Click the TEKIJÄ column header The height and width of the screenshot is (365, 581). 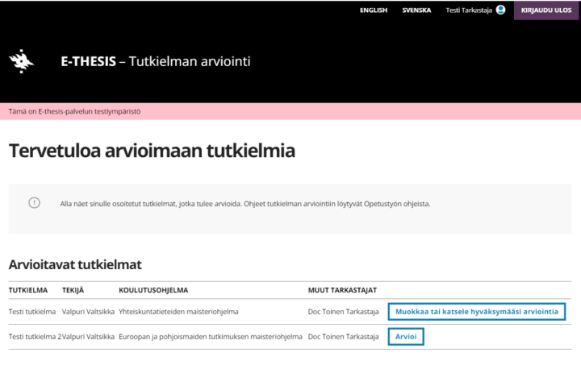point(73,290)
